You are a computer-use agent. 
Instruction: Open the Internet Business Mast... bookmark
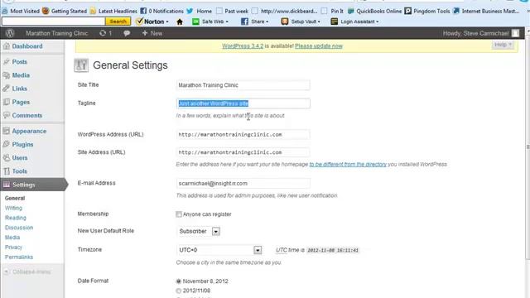[486, 11]
